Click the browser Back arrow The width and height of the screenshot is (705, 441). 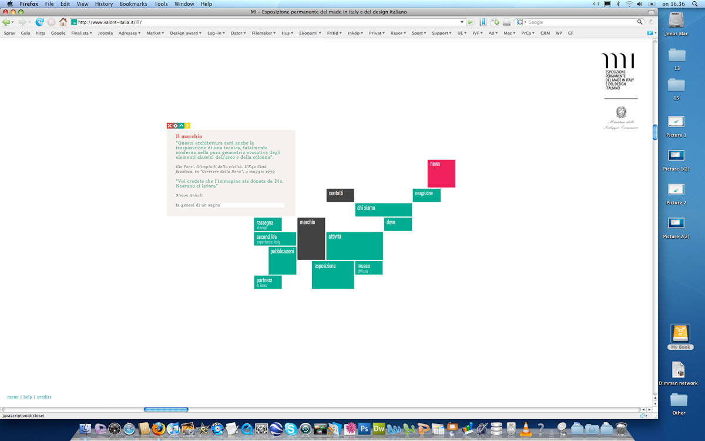pos(6,22)
